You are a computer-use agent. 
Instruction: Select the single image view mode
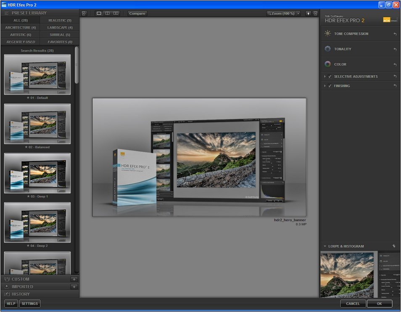tap(99, 13)
